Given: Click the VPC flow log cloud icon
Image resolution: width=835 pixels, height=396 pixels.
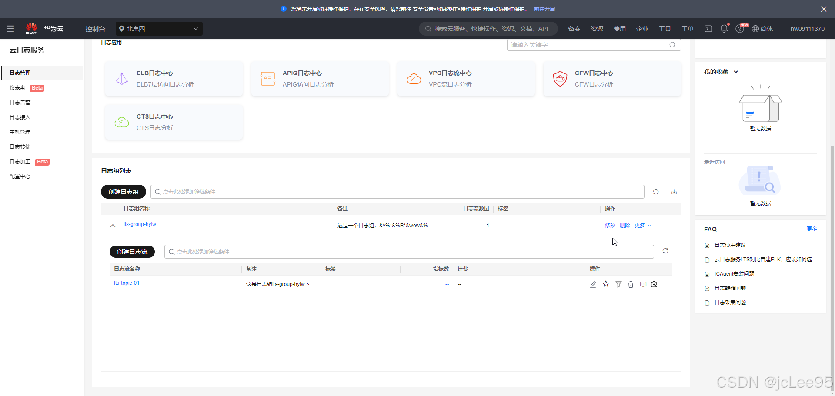Looking at the screenshot, I should (414, 79).
